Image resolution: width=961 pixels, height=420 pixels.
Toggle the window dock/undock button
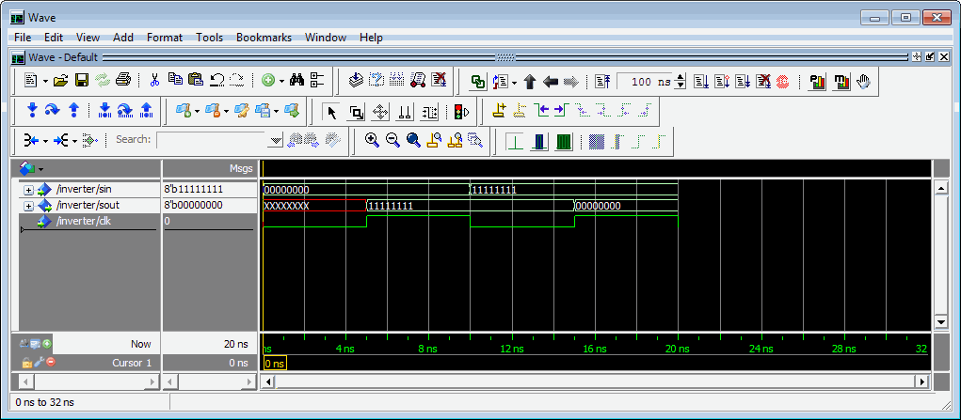(x=930, y=57)
